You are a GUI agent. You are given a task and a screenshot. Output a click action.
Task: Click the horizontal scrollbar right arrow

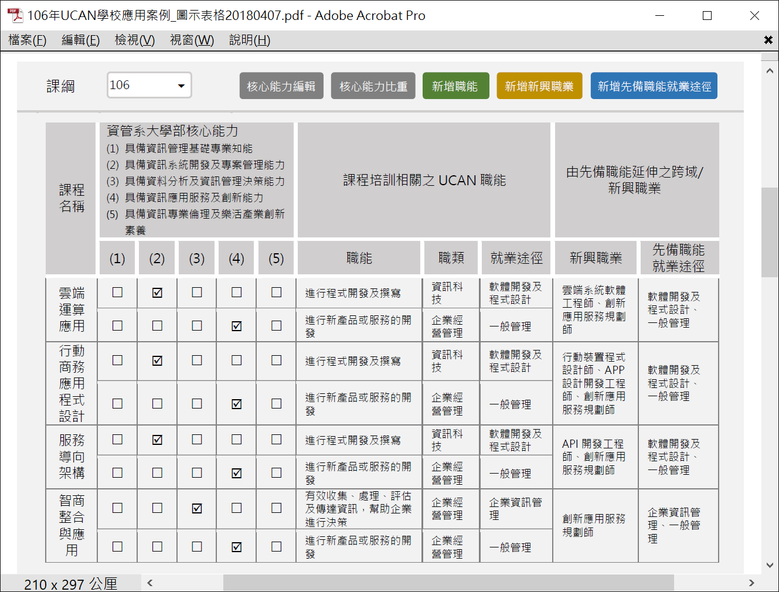tap(751, 583)
